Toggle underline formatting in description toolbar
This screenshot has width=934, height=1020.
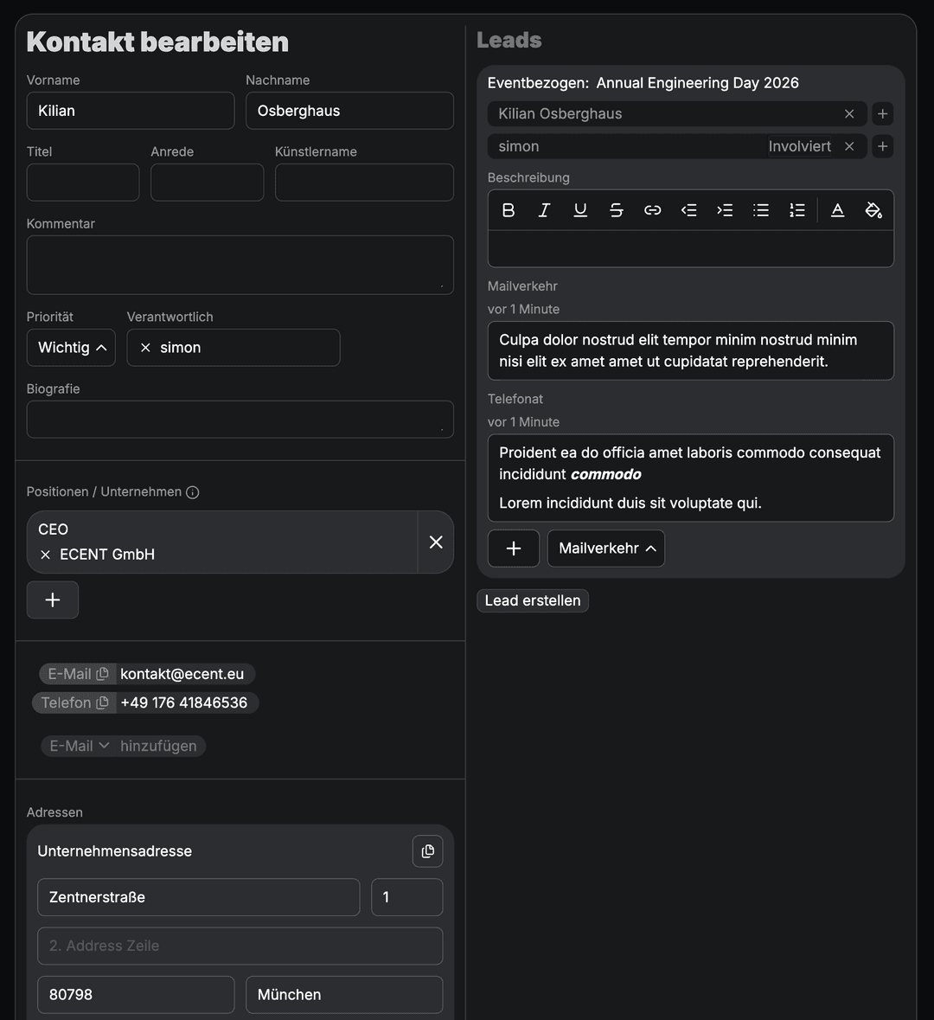[580, 210]
